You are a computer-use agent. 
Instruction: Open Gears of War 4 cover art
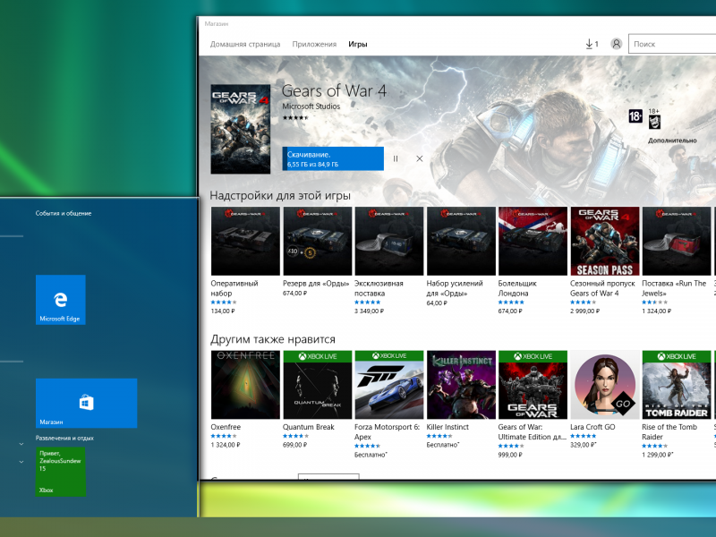pyautogui.click(x=241, y=129)
